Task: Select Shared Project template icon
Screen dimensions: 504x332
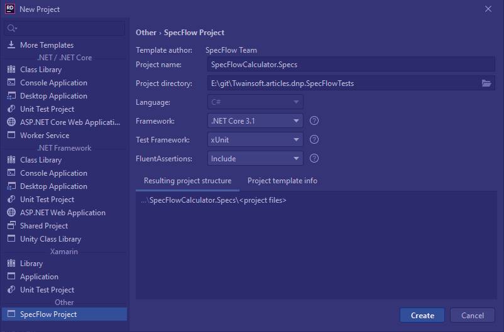Action: [11, 225]
